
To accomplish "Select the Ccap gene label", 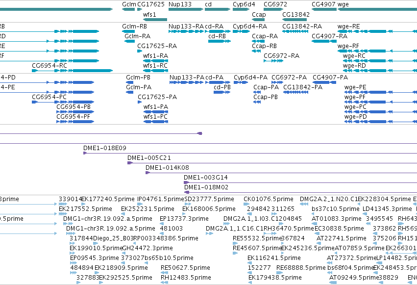I will click(259, 14).
